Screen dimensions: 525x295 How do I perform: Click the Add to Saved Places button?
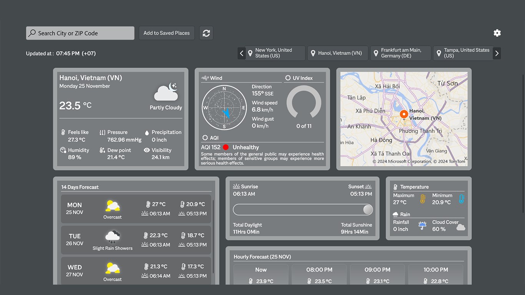pos(166,33)
